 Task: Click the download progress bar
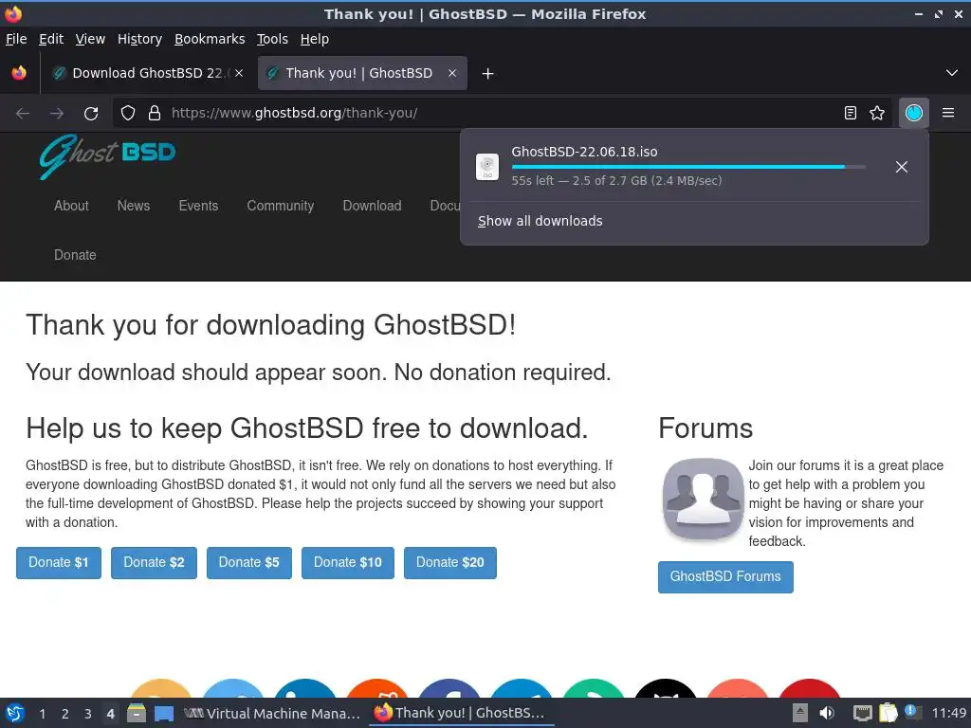(688, 167)
